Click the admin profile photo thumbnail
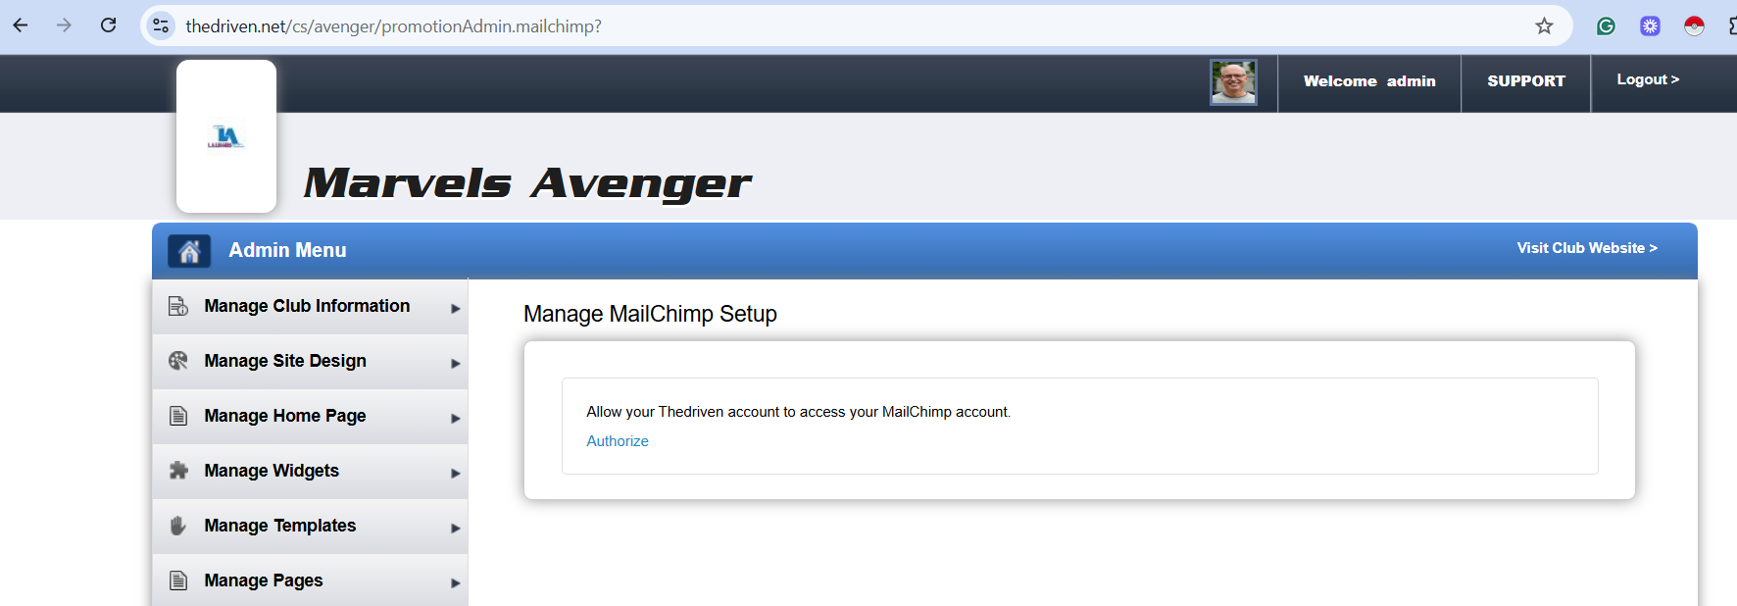1737x606 pixels. click(x=1233, y=82)
